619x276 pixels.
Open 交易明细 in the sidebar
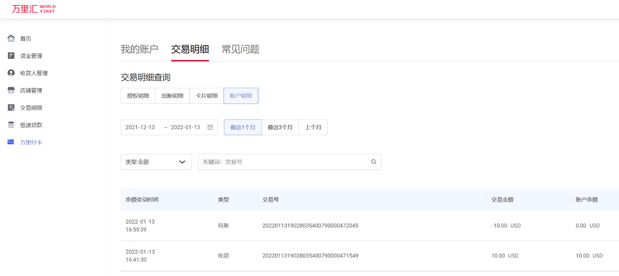31,108
